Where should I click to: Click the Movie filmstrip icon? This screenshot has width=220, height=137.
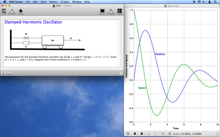[102, 11]
